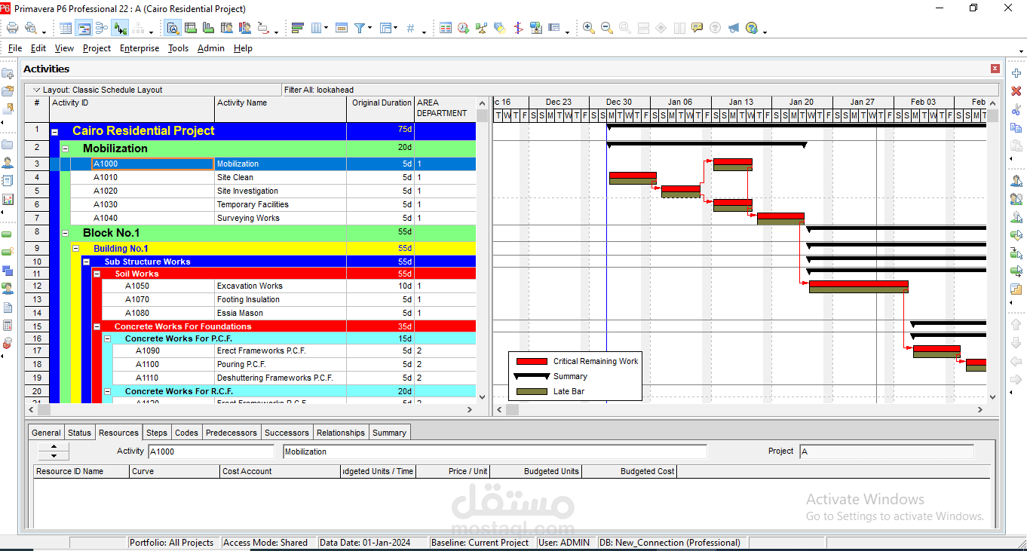Open the View menu
1027x551 pixels.
(64, 48)
